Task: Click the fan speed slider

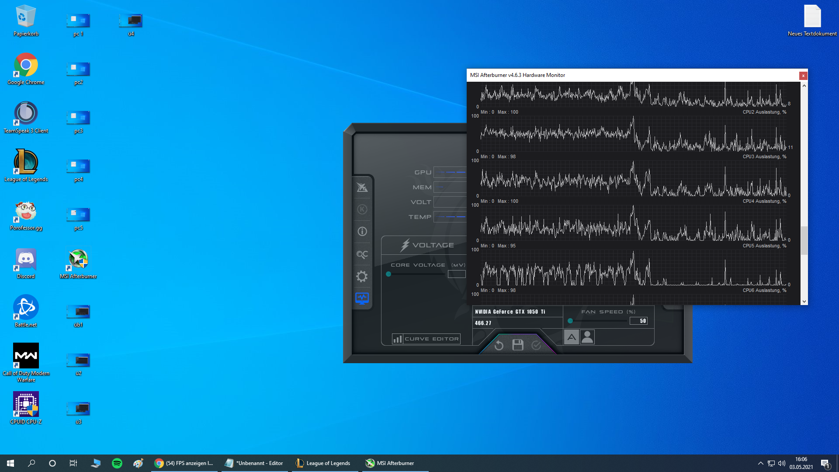Action: 599,321
